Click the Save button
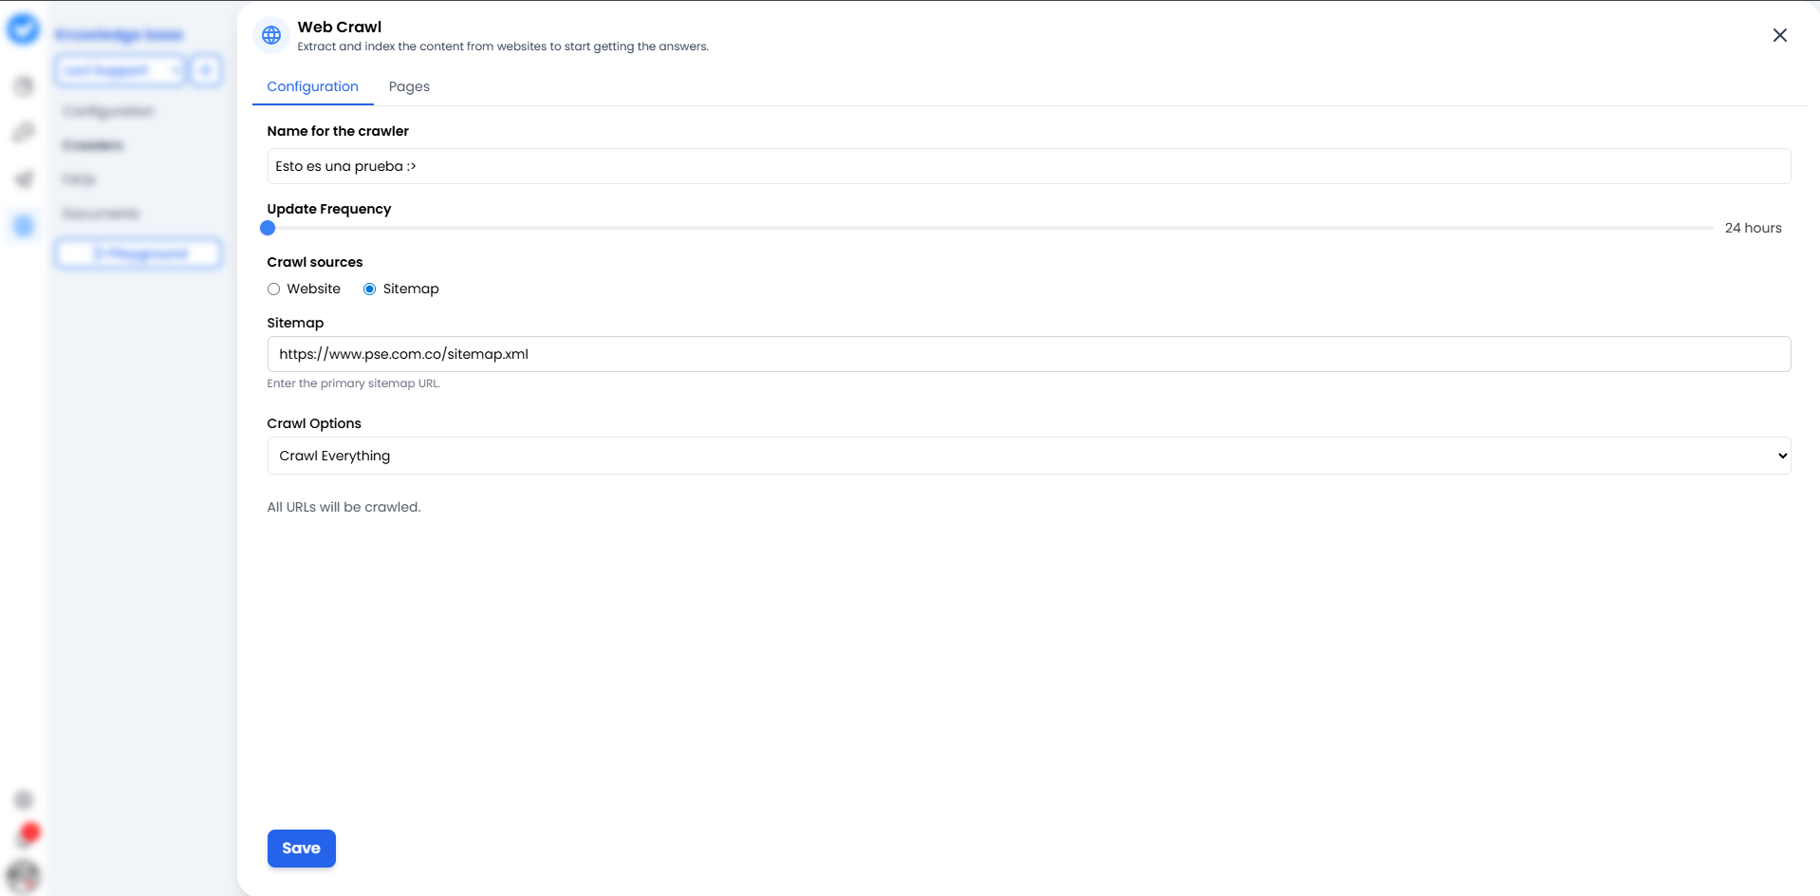This screenshot has height=896, width=1820. [301, 848]
